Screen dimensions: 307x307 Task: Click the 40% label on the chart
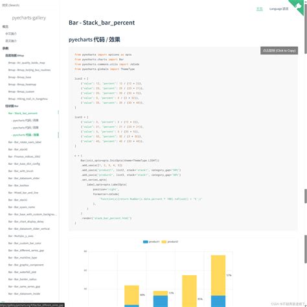click(x=142, y=295)
